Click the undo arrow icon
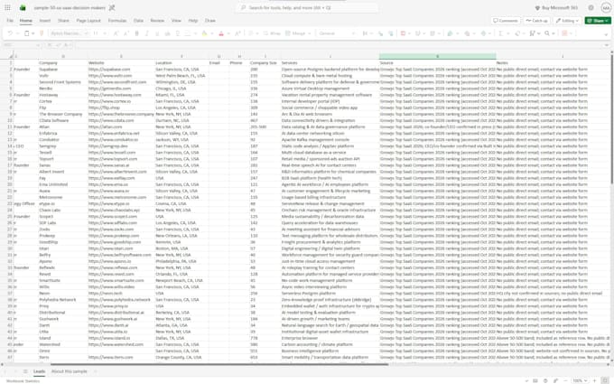Viewport: 614px width, 384px height. tap(10, 33)
